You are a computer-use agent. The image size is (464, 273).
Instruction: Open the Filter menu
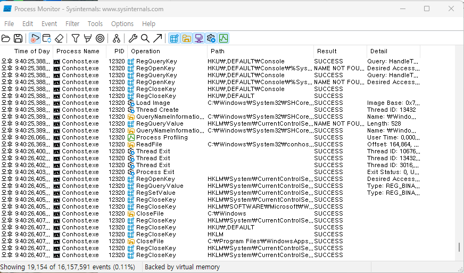click(x=72, y=23)
